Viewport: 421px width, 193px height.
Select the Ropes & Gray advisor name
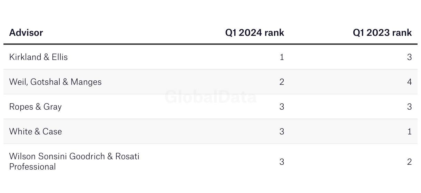(x=35, y=107)
